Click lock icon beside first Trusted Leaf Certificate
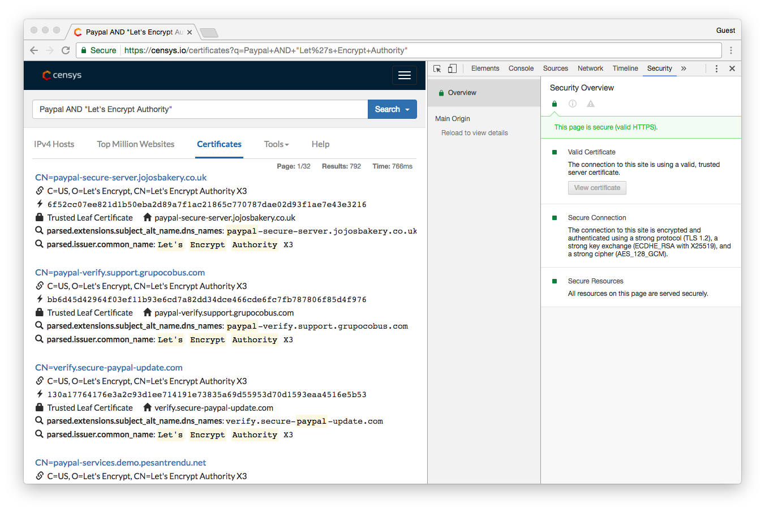Screen dimensions: 765x512 click(40, 217)
